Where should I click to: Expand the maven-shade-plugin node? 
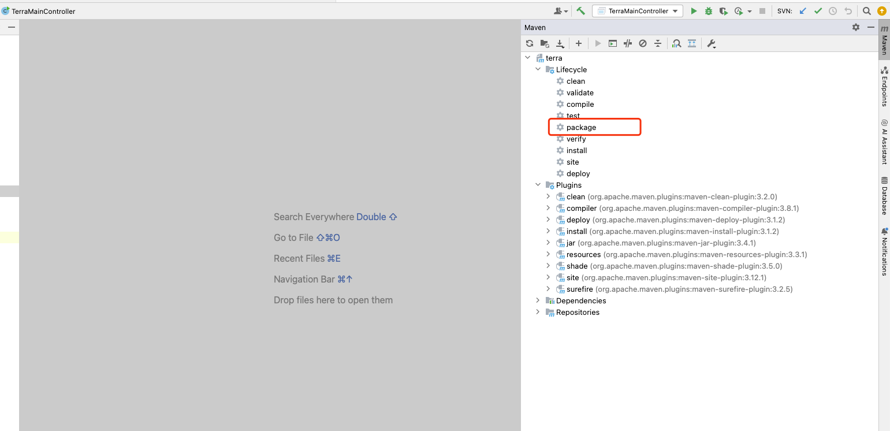coord(548,266)
